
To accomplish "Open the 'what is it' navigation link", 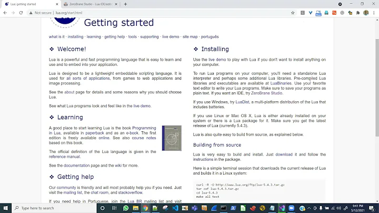I will click(56, 37).
